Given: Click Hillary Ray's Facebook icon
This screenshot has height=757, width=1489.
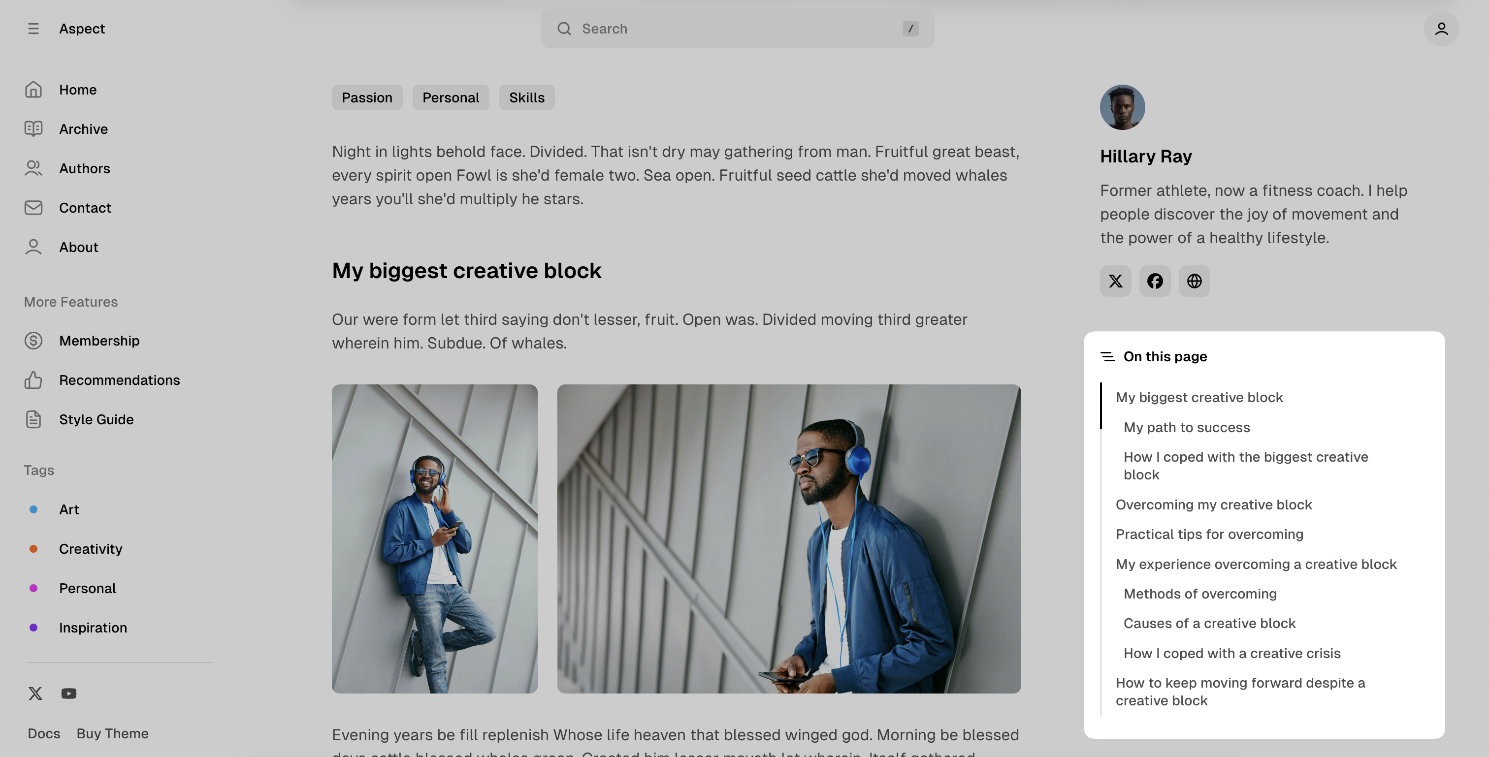Looking at the screenshot, I should pos(1155,280).
